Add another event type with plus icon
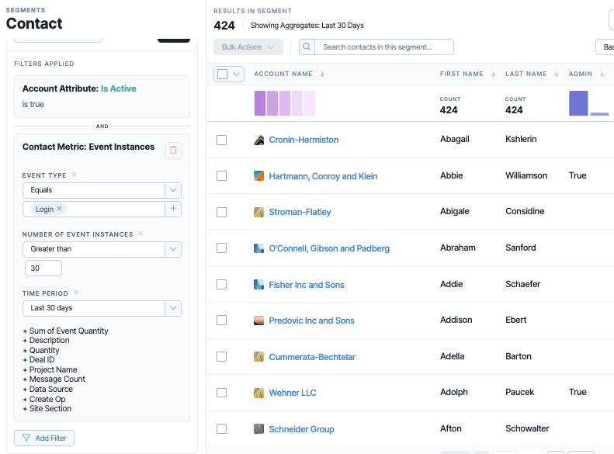614x454 pixels. coord(173,209)
